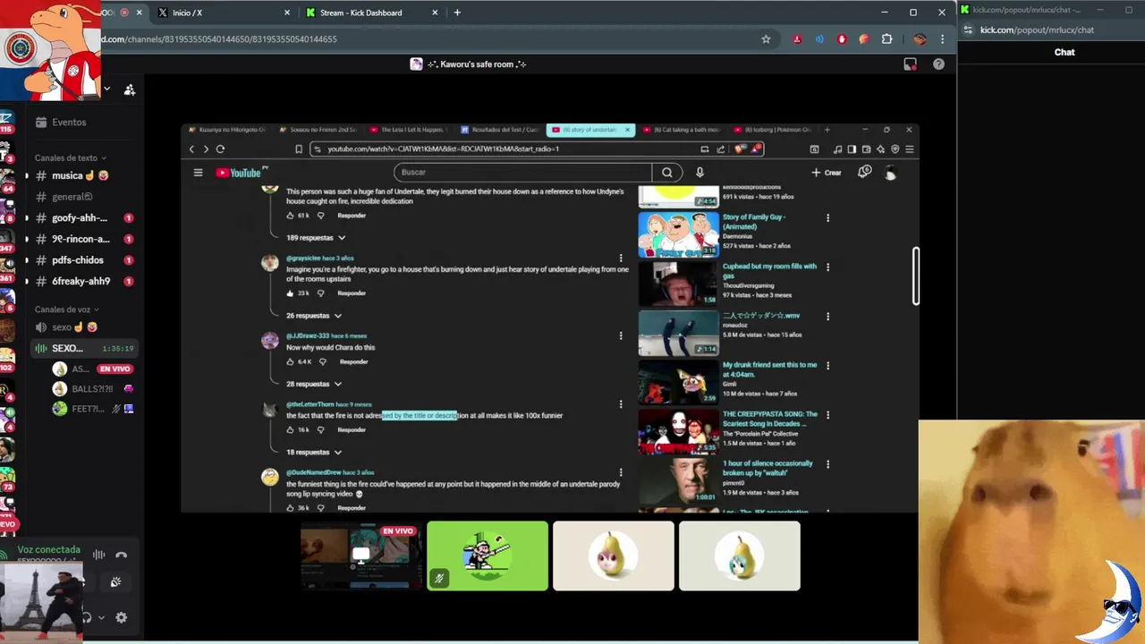Expand the 18 respuestas replies

[314, 453]
